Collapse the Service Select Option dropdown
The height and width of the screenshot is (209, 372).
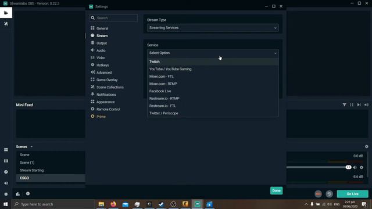pyautogui.click(x=213, y=53)
